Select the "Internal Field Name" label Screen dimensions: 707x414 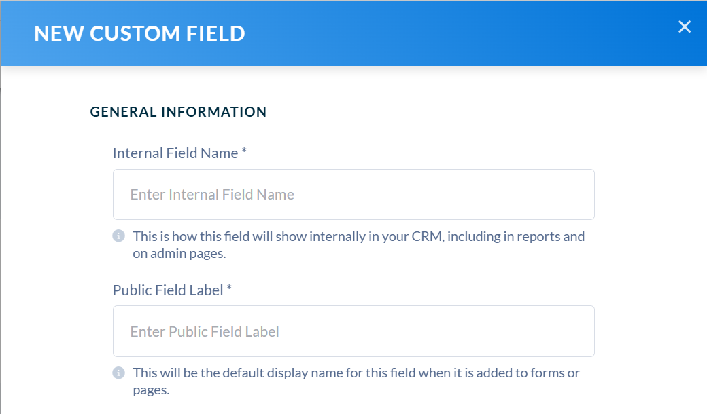[x=175, y=153]
